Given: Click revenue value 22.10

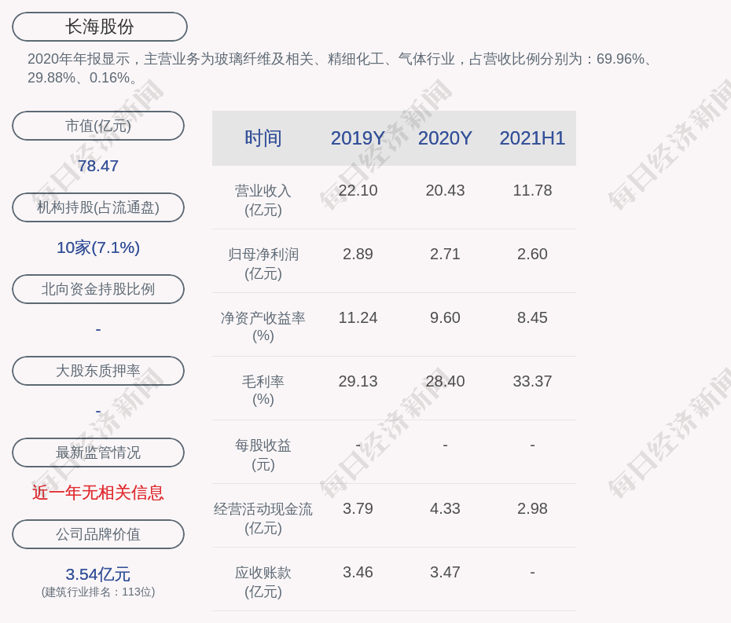Looking at the screenshot, I should coord(358,190).
